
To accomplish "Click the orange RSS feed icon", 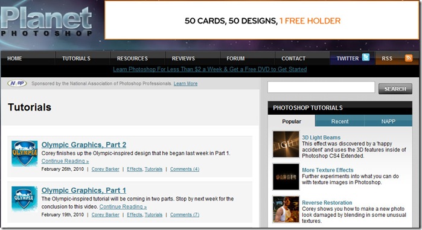I will point(409,57).
